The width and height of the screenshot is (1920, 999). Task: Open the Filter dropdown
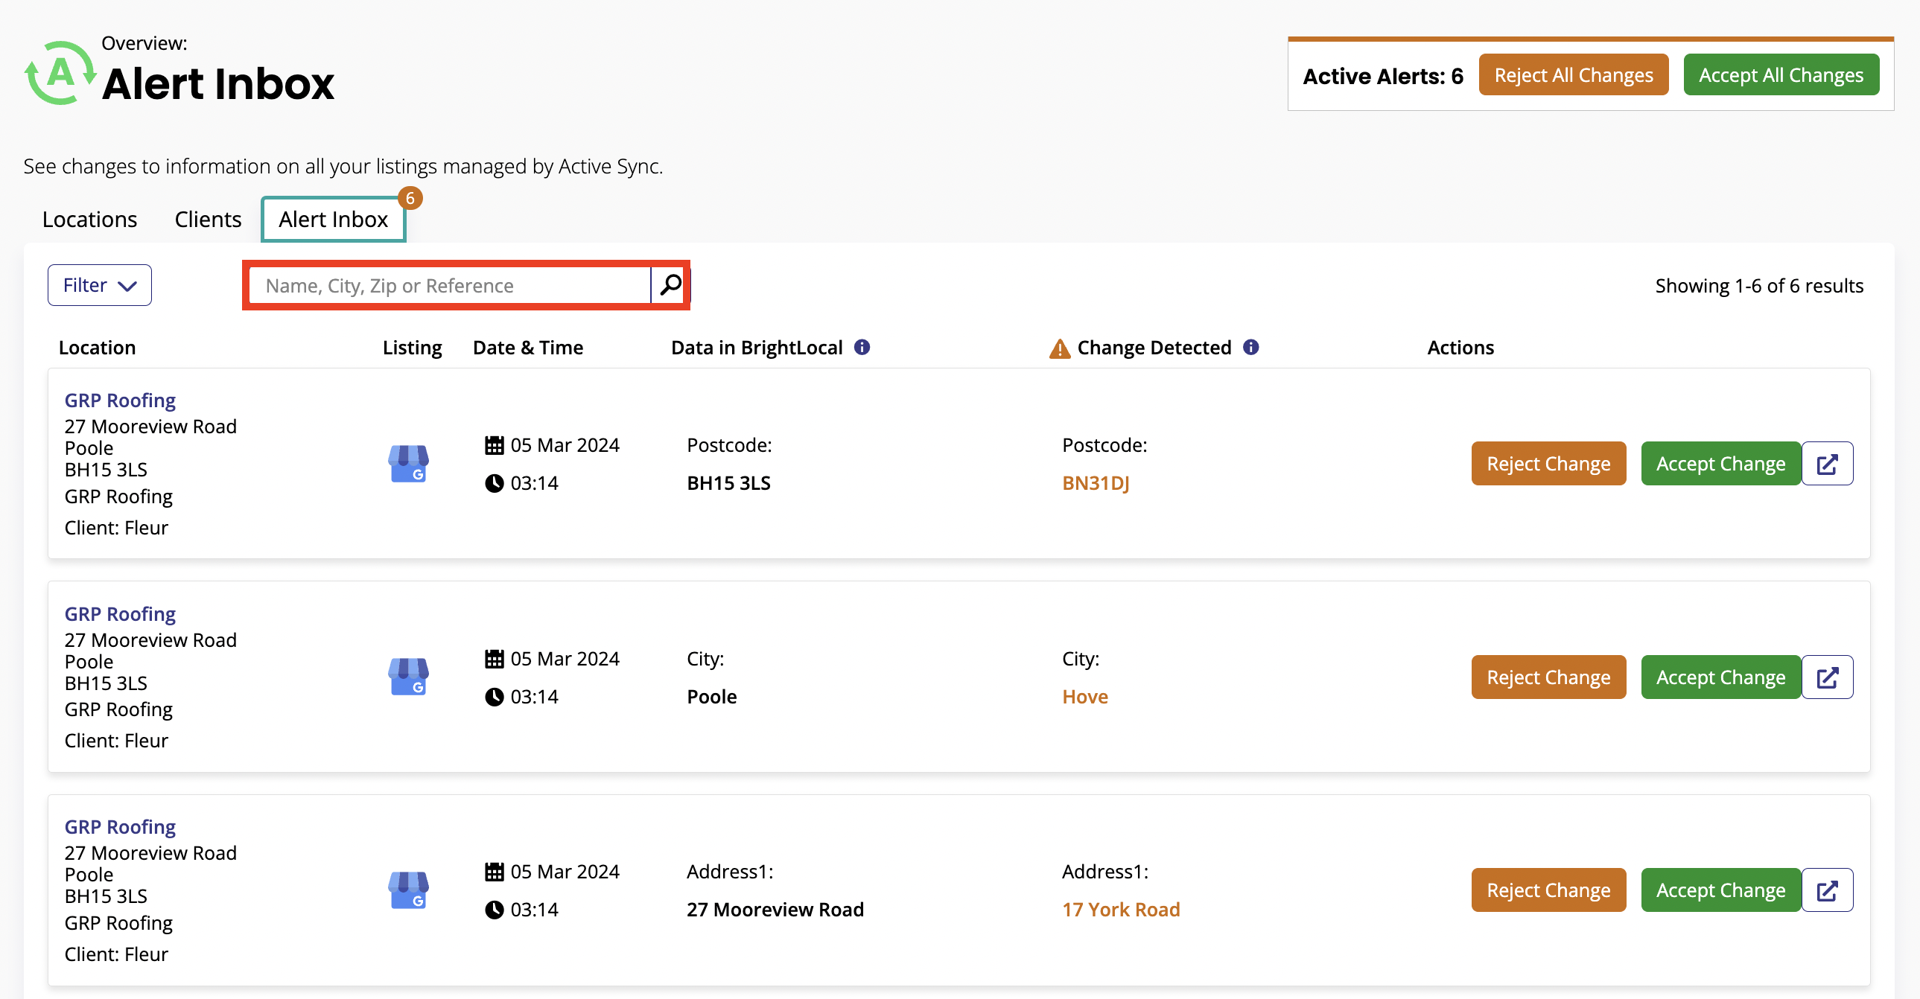(x=99, y=284)
